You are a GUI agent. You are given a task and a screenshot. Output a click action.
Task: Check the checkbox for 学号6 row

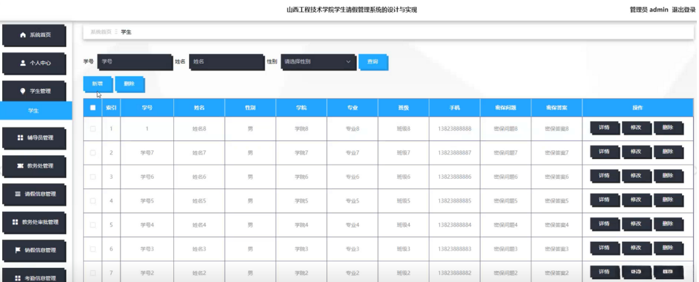tap(92, 177)
